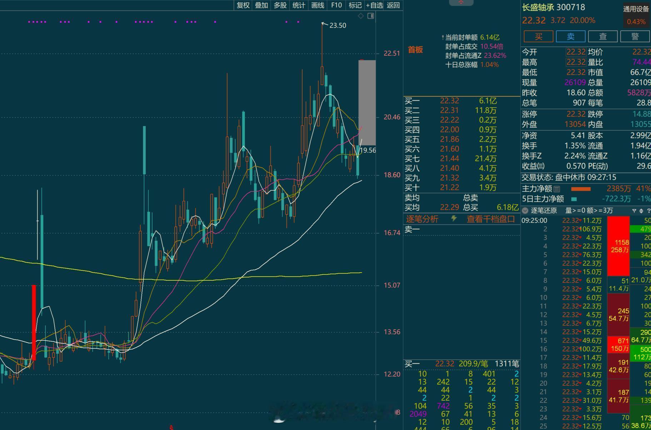The width and height of the screenshot is (651, 430).
Task: Switch to 多股 view
Action: point(280,5)
